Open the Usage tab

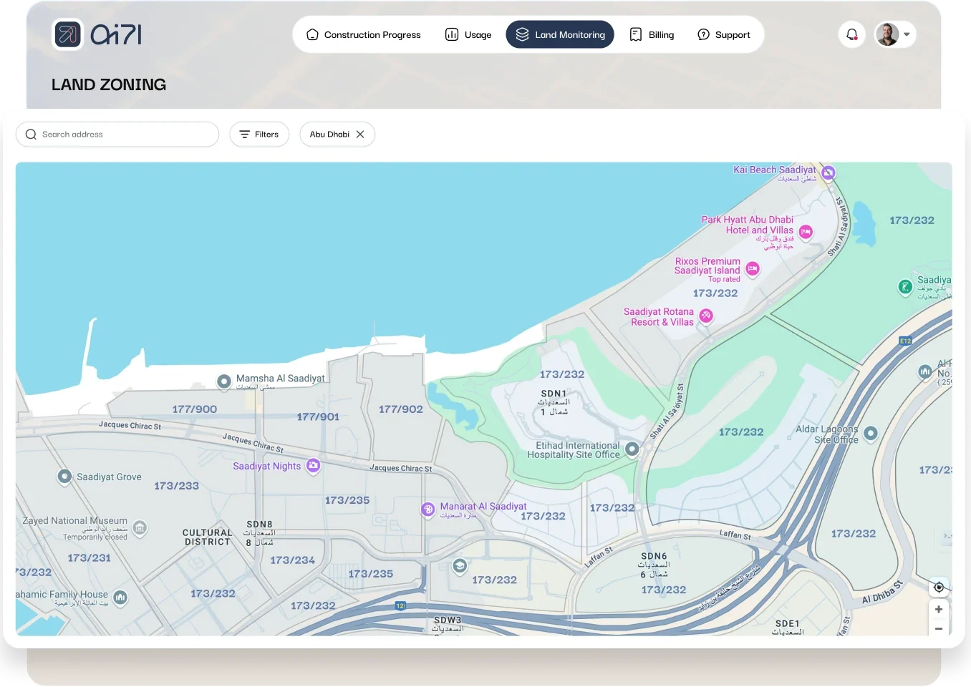468,34
